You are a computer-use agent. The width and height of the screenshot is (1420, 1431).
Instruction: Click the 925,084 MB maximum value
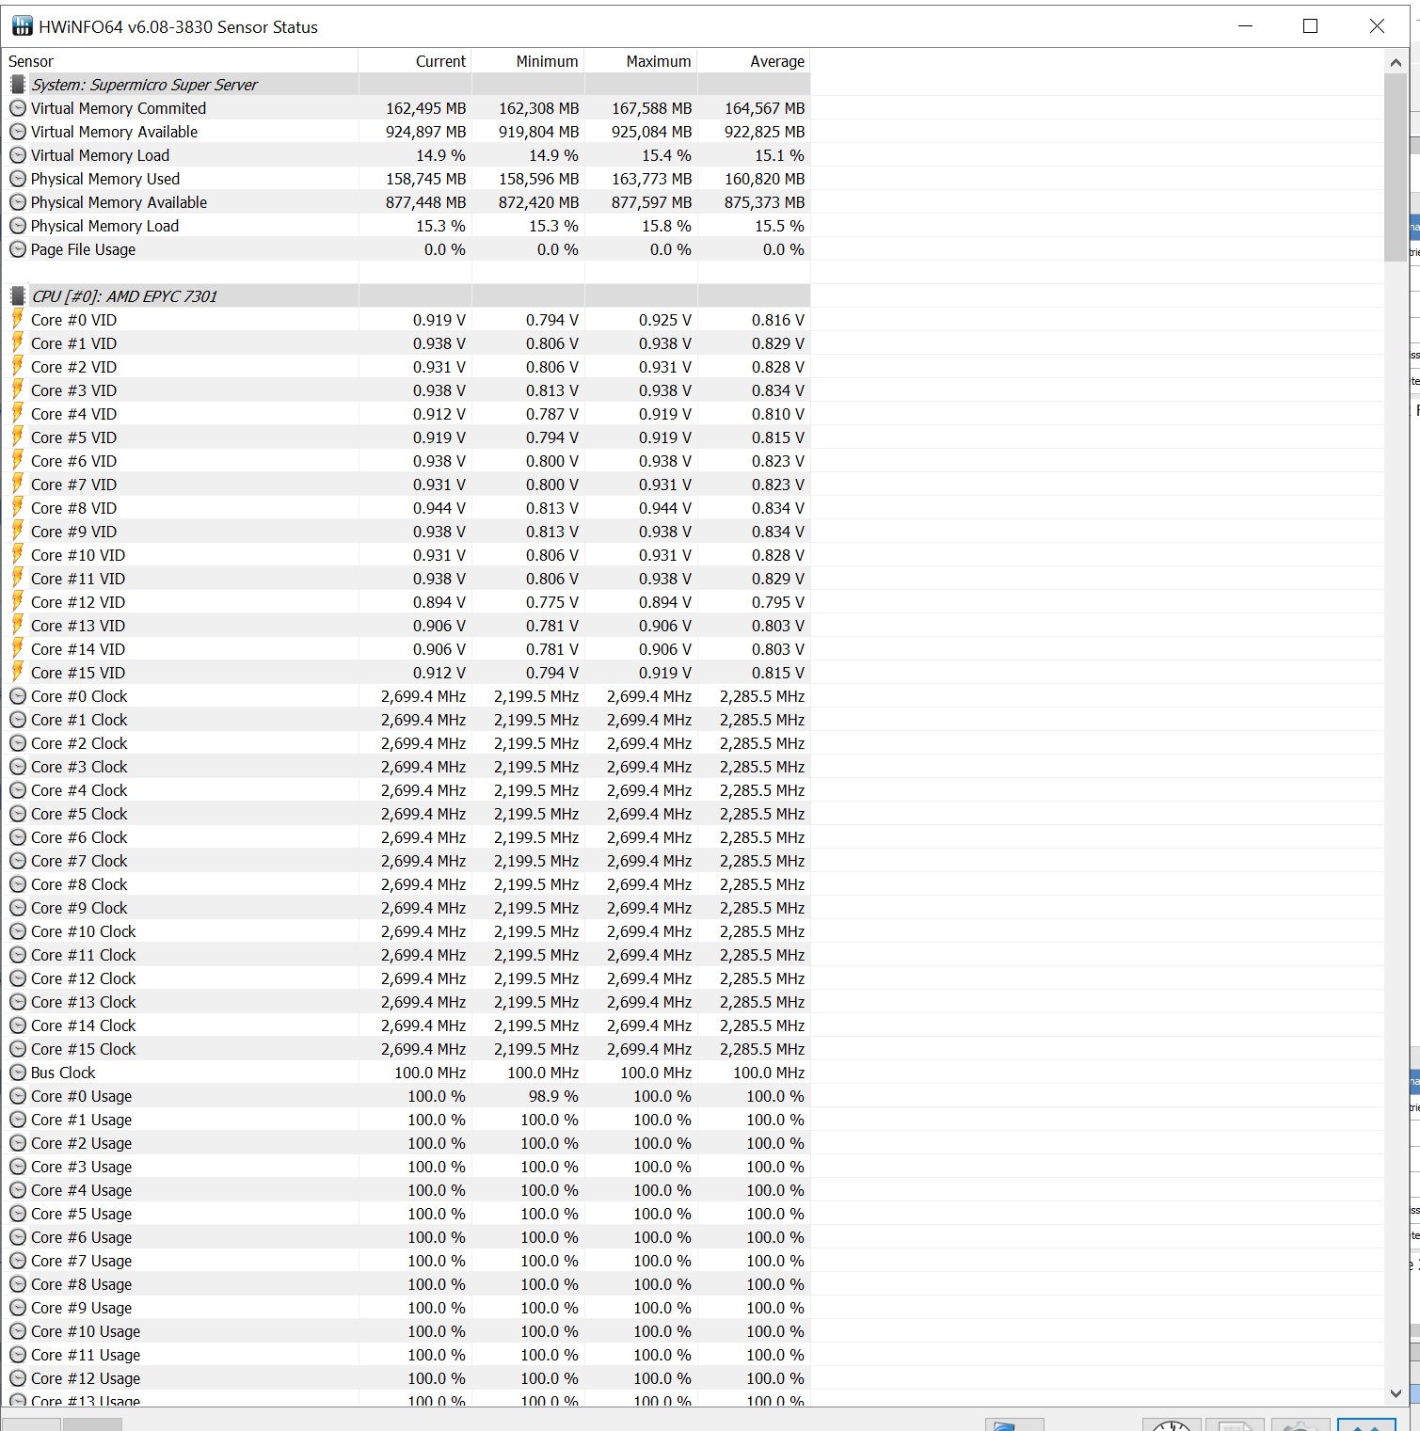coord(651,132)
